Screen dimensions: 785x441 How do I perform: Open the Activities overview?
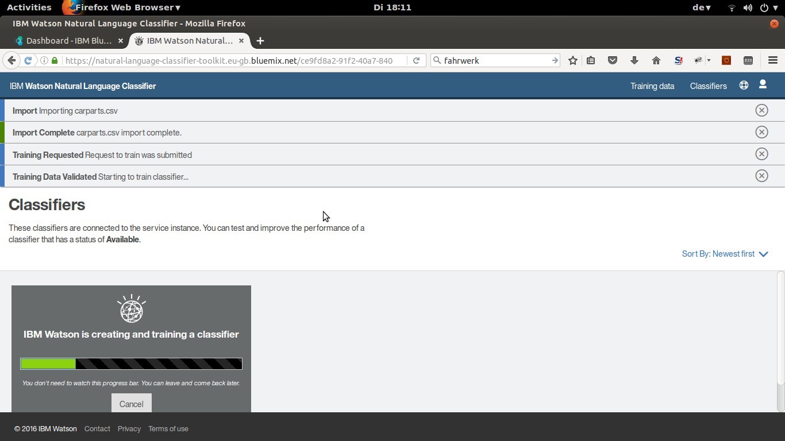(x=29, y=7)
